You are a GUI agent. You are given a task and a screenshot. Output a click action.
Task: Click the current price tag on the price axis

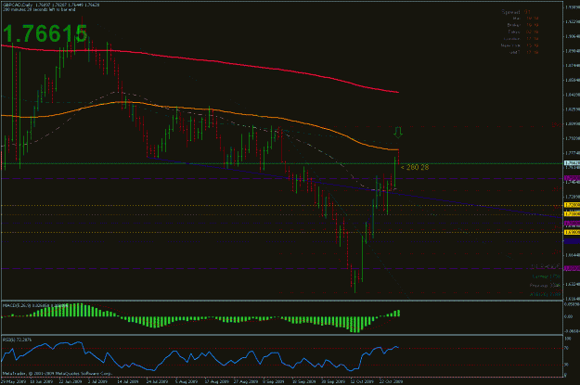(572, 163)
